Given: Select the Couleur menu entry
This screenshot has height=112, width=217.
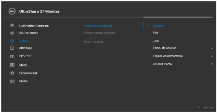Looking at the screenshot, I should (24, 41).
